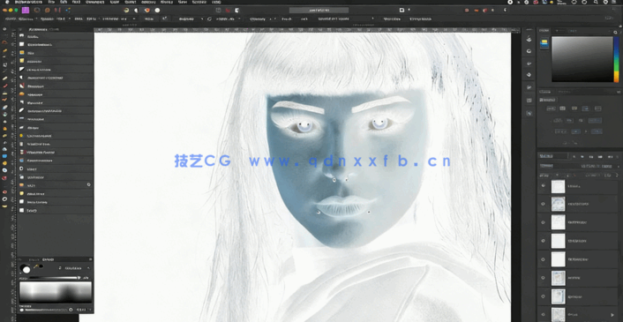
Task: Click the vertical hue spectrum bar
Action: pyautogui.click(x=616, y=59)
